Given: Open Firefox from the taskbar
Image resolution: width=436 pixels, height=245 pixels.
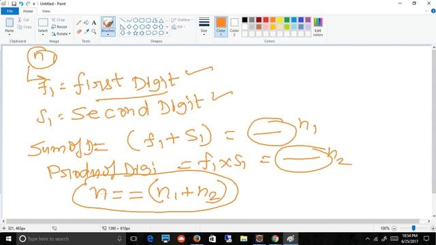Looking at the screenshot, I should click(197, 239).
